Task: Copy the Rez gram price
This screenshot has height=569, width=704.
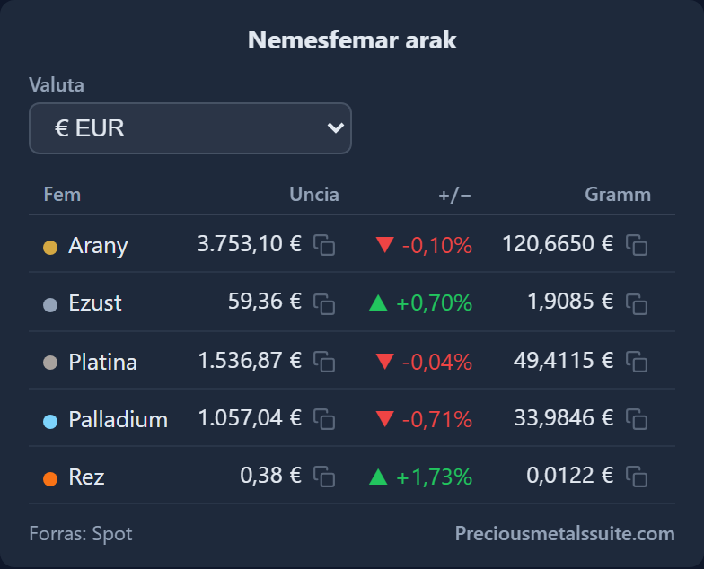Action: [x=637, y=477]
